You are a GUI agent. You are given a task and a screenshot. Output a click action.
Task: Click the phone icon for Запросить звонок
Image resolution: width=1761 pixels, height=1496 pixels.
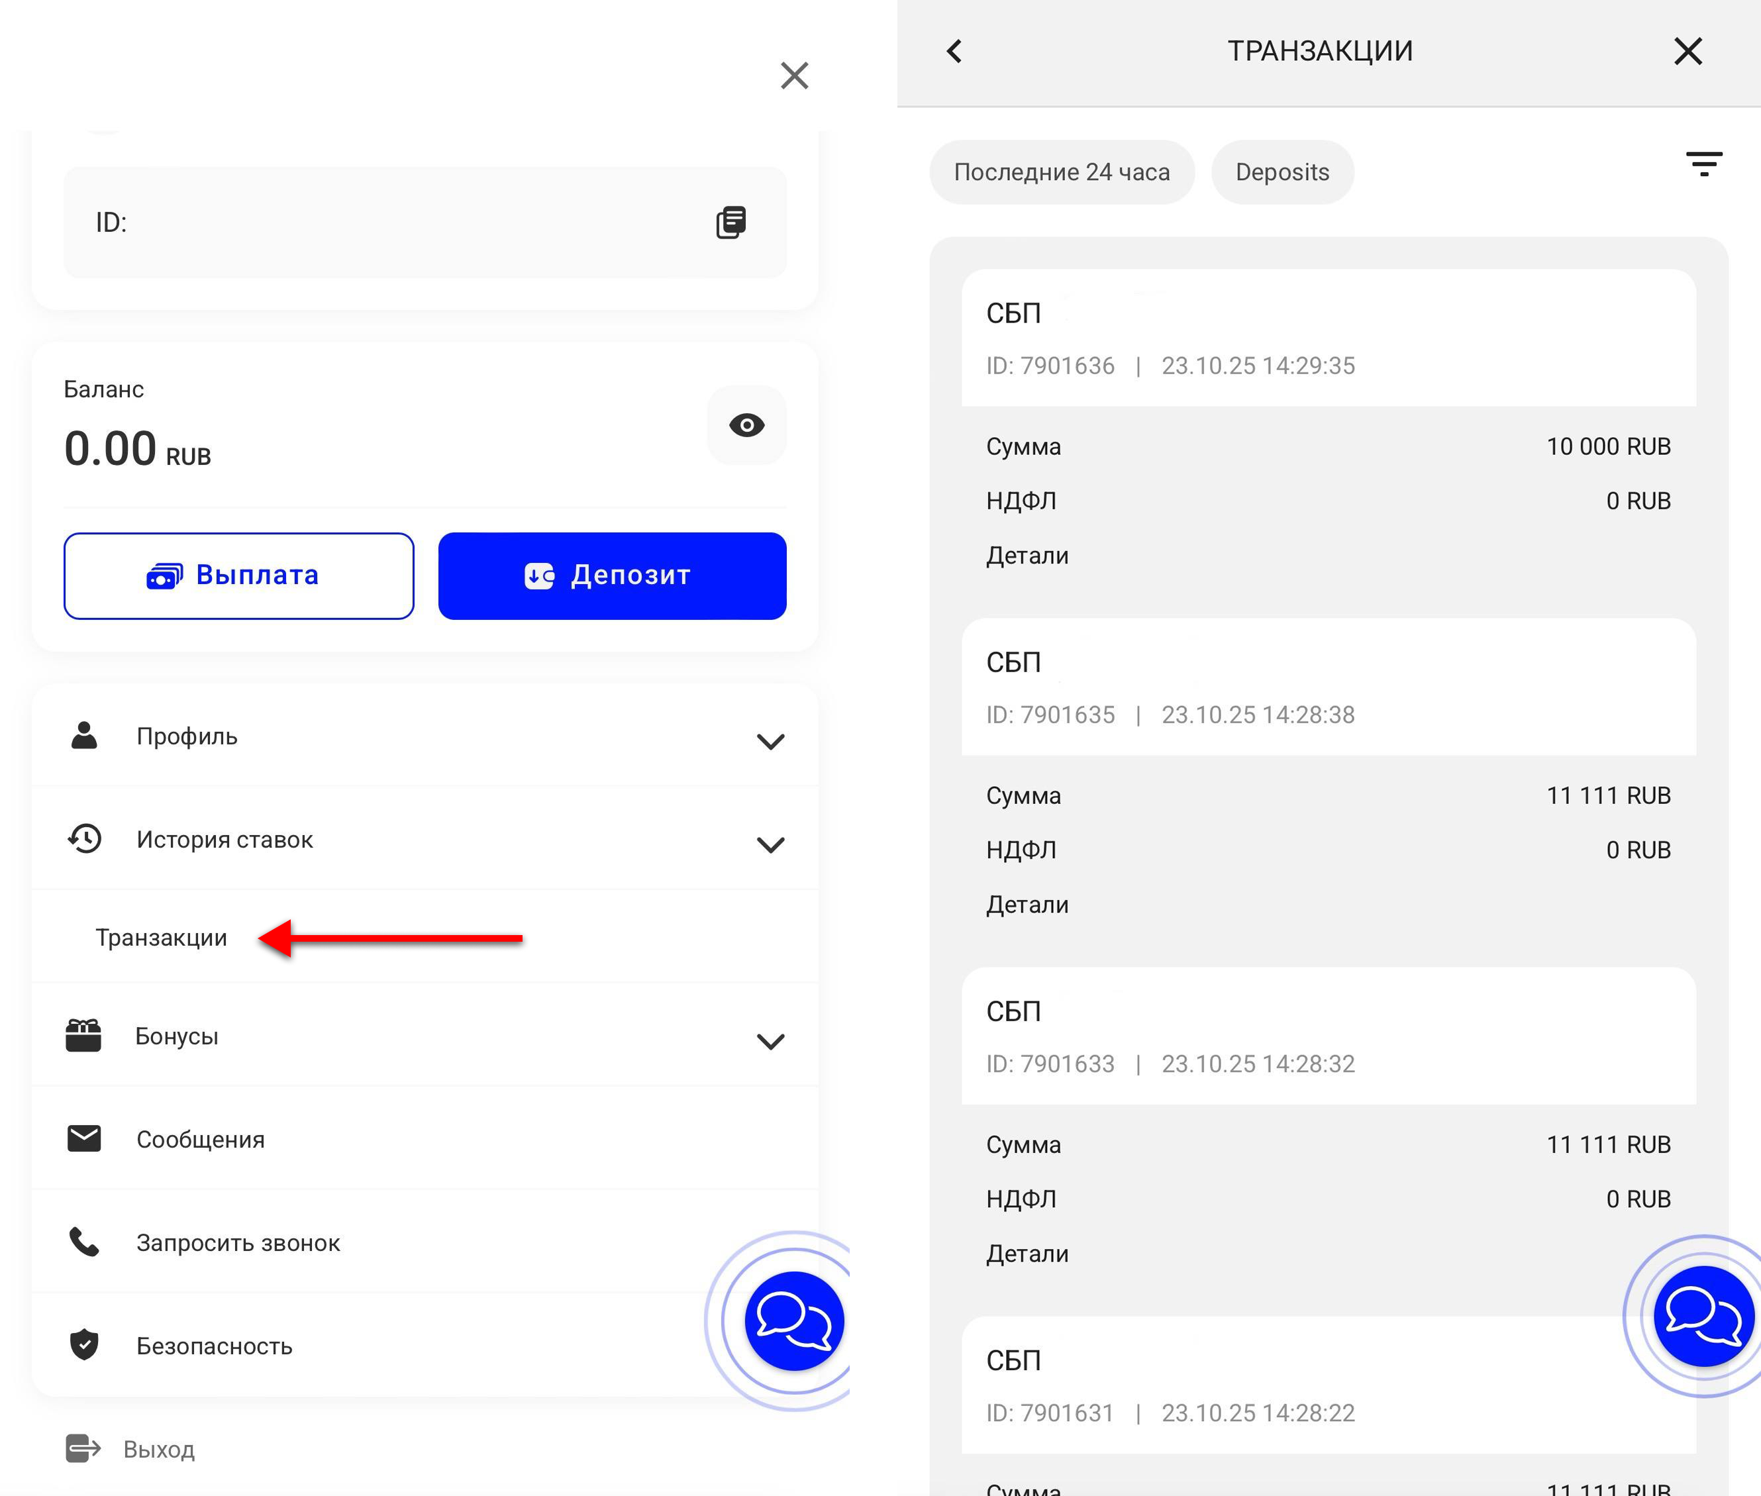pos(84,1242)
